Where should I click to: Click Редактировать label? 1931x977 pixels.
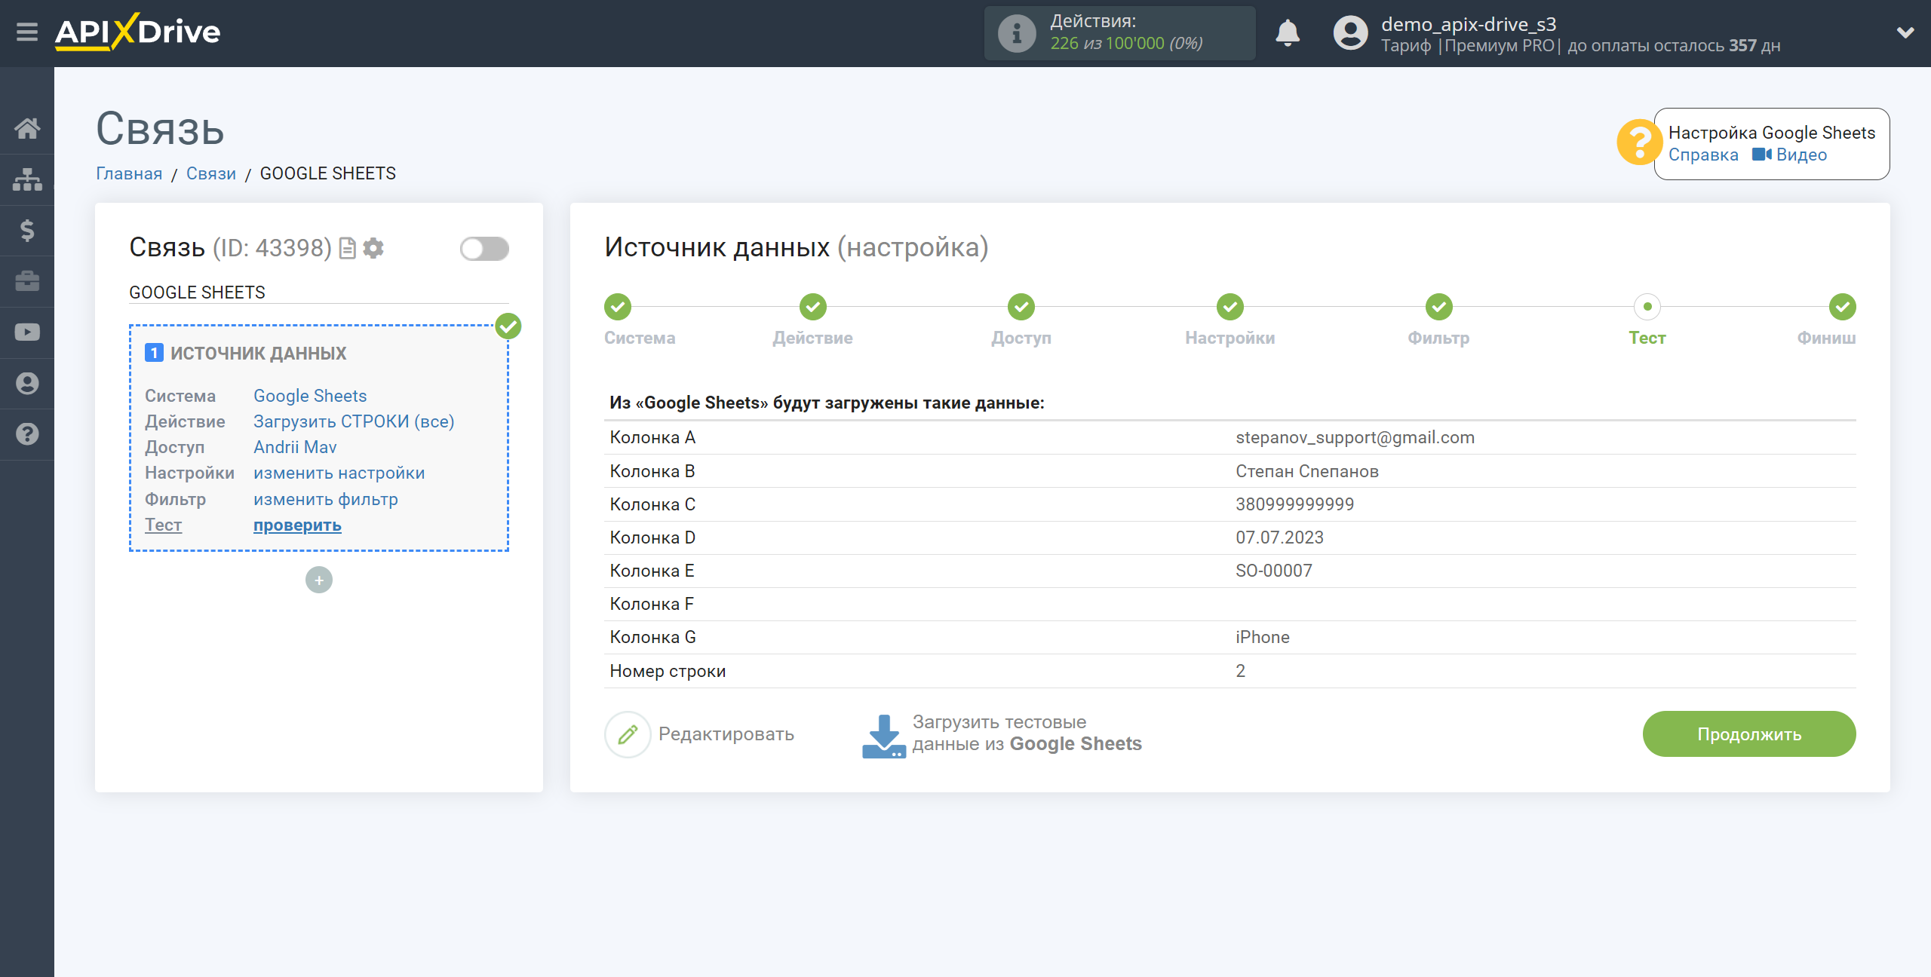726,734
